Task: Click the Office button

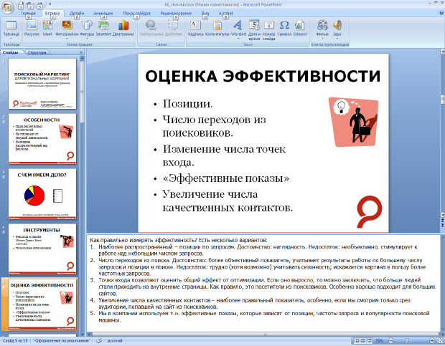Action: 8,6
